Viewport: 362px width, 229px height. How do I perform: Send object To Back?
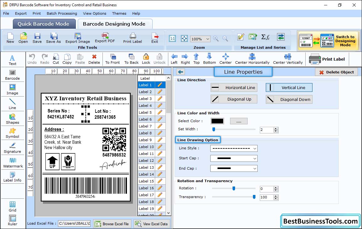[x=131, y=59]
